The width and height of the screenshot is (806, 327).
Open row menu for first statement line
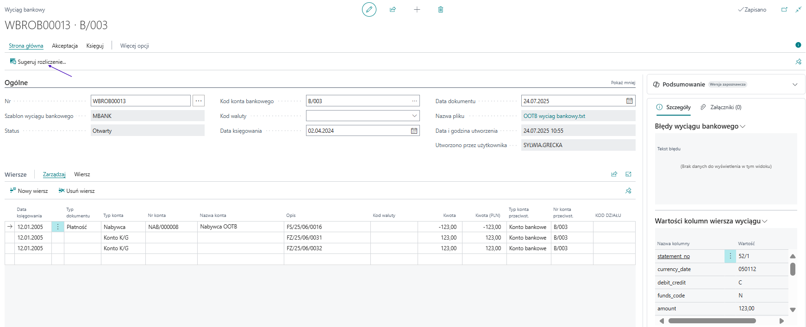click(x=58, y=227)
